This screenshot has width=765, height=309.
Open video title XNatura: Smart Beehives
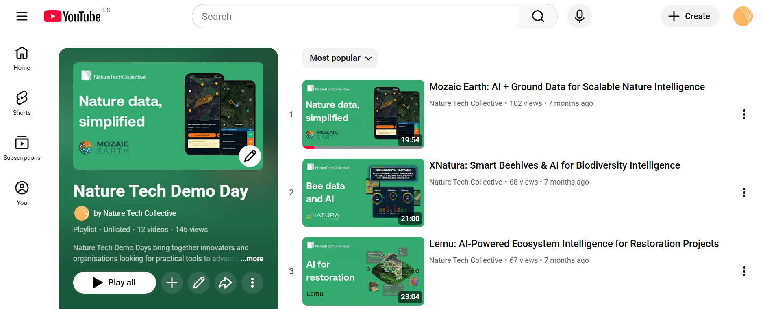pyautogui.click(x=554, y=165)
